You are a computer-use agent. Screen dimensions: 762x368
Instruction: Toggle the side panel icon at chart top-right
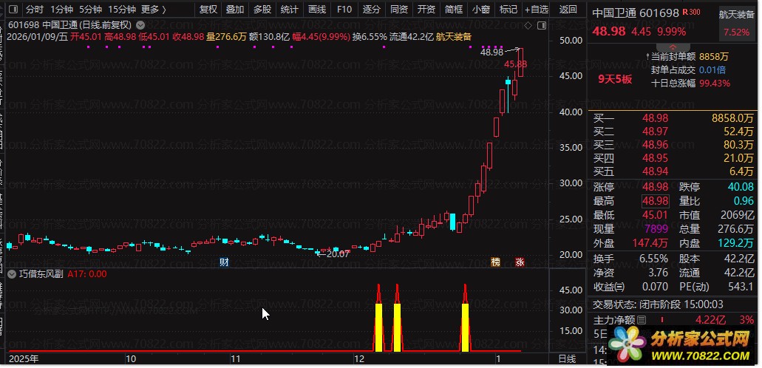pos(542,25)
